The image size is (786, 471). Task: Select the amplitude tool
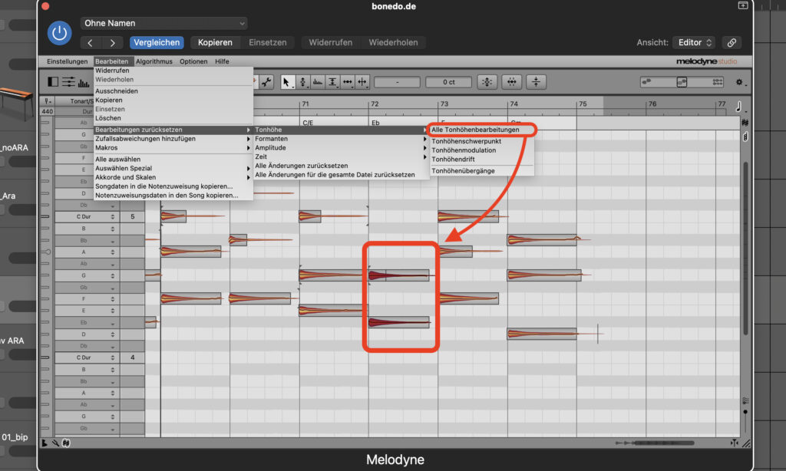tap(332, 82)
